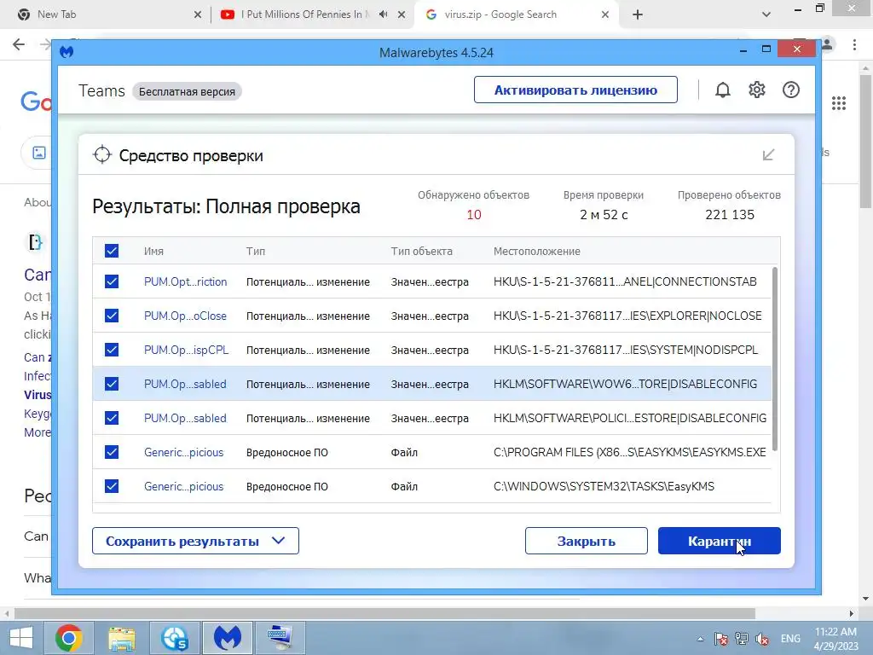This screenshot has height=655, width=873.
Task: Click Активировать лицензию button
Action: 575,90
